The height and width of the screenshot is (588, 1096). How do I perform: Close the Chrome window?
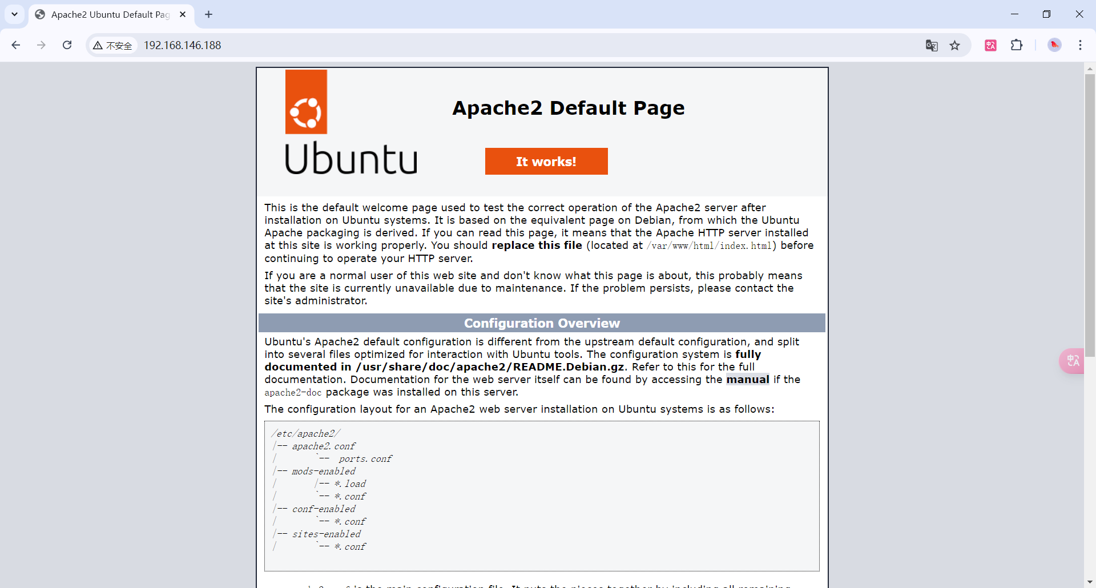pyautogui.click(x=1079, y=14)
